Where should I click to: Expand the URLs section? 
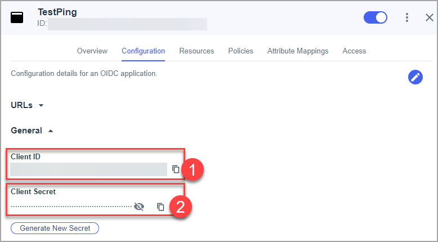coord(28,105)
